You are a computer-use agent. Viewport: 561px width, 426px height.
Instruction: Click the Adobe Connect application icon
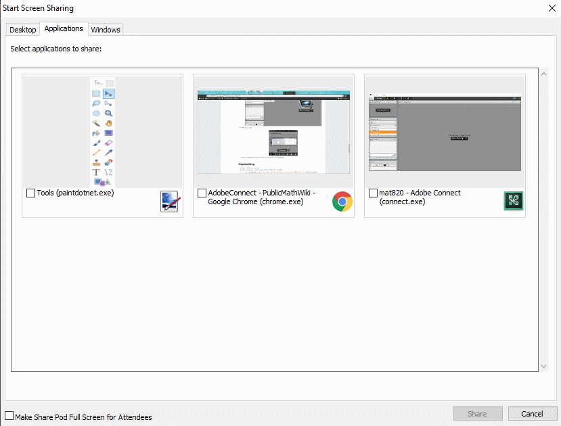(514, 201)
